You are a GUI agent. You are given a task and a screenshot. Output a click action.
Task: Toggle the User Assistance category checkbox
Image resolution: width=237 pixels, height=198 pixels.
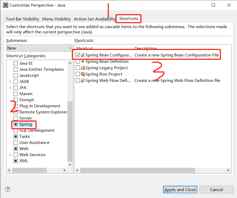16,143
